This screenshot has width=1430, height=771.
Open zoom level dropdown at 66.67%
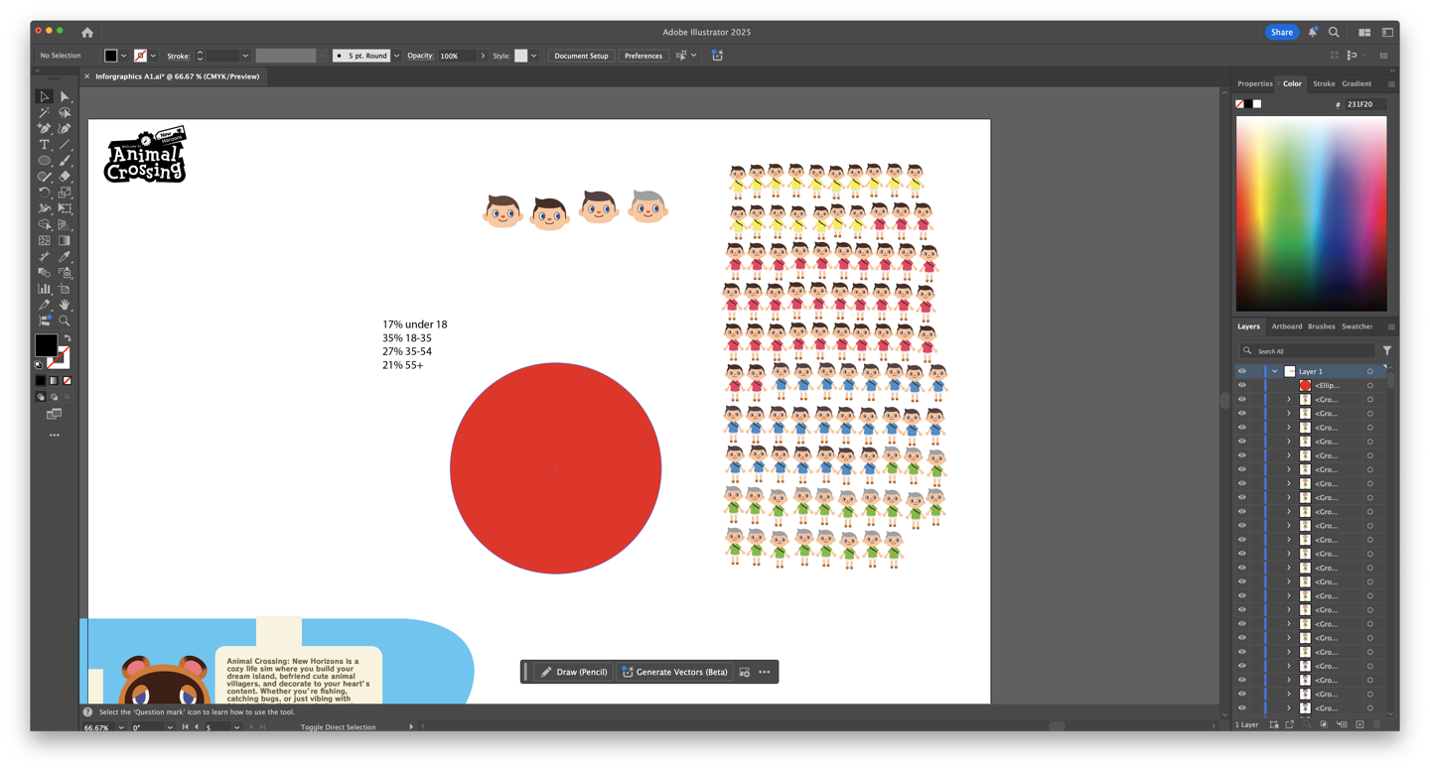[x=121, y=727]
